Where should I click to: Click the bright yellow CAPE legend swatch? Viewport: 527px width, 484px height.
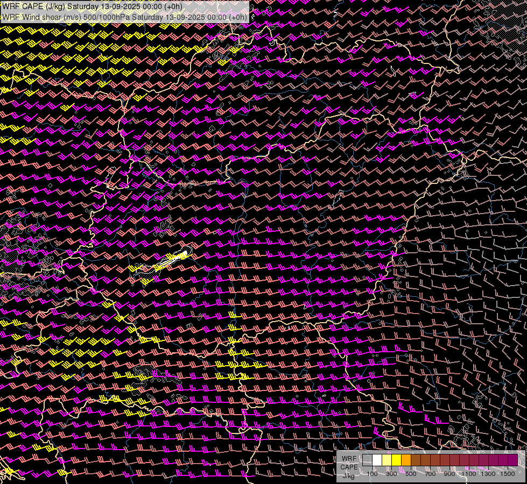click(397, 460)
